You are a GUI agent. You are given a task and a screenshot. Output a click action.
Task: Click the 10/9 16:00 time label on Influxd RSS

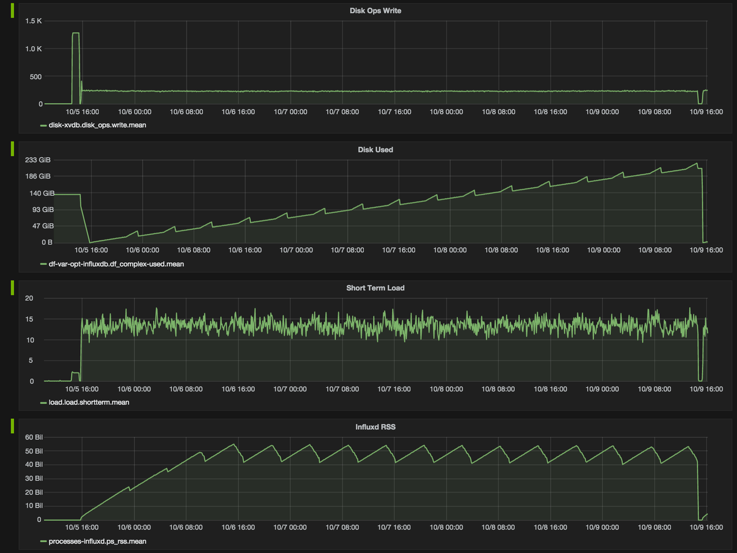(708, 527)
